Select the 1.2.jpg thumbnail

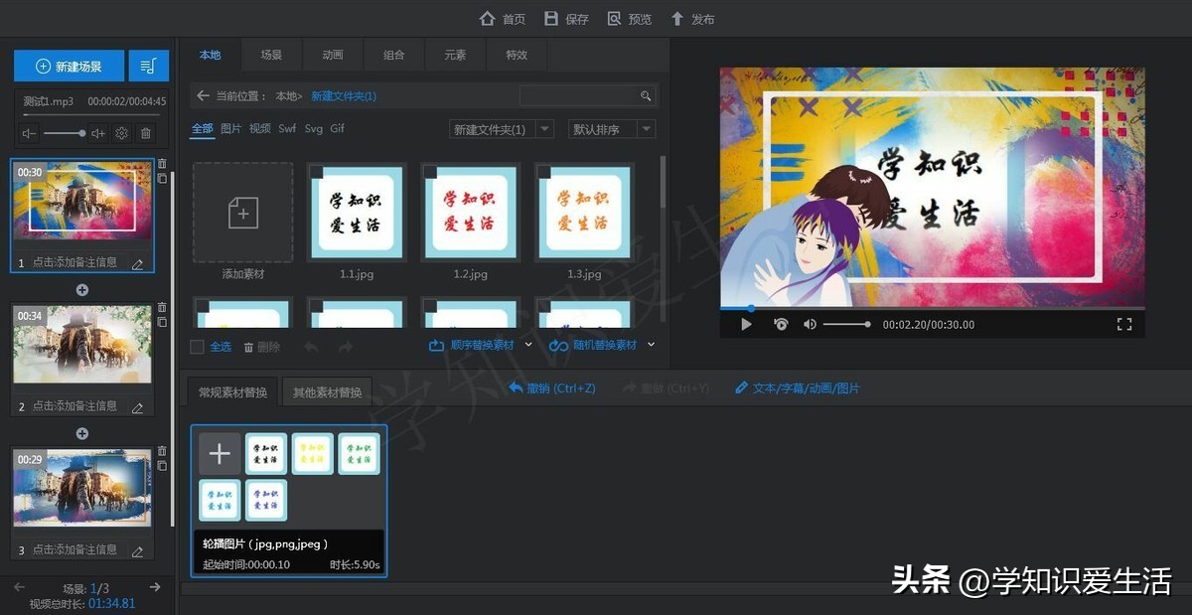point(470,212)
